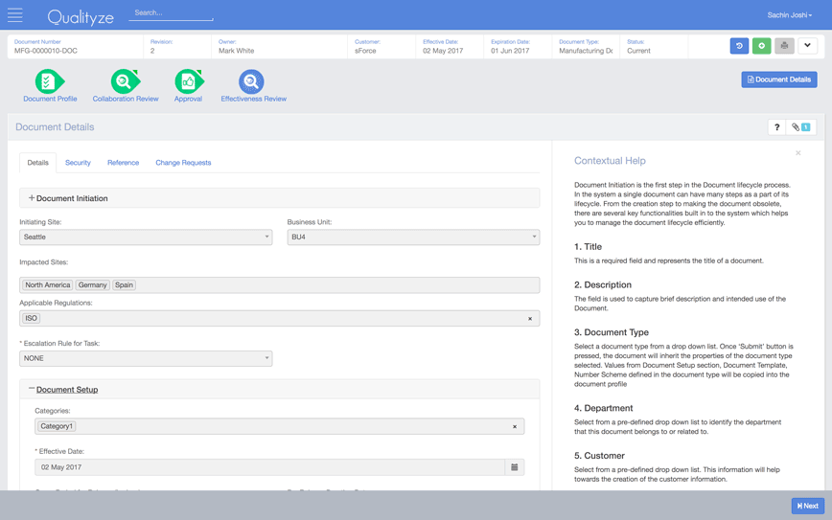Open the Initiating Site dropdown
Viewport: 832px width, 520px height.
146,237
